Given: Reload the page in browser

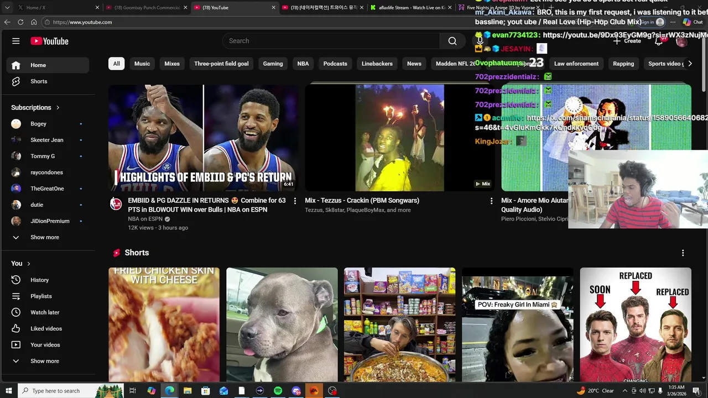Looking at the screenshot, I should [x=20, y=22].
